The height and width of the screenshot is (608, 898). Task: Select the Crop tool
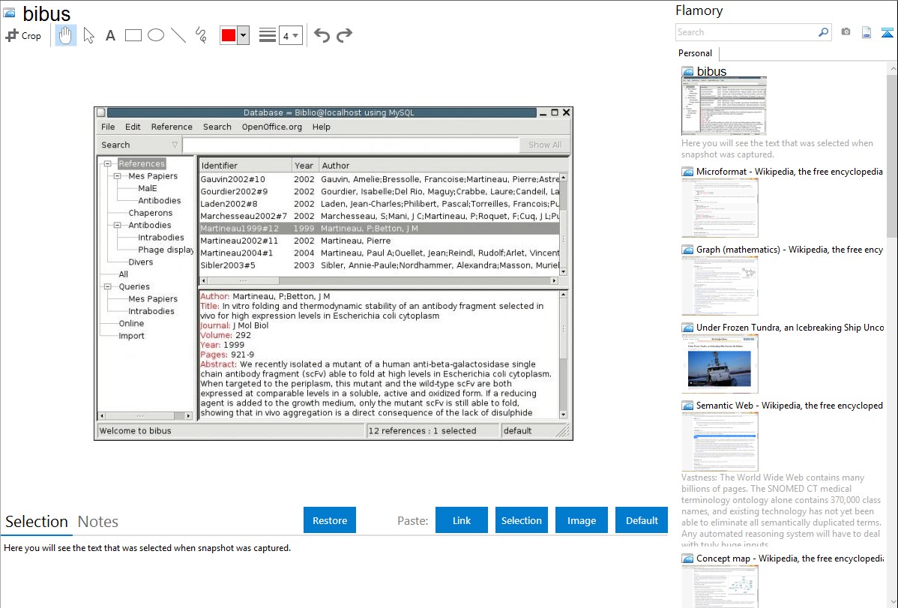pos(23,35)
